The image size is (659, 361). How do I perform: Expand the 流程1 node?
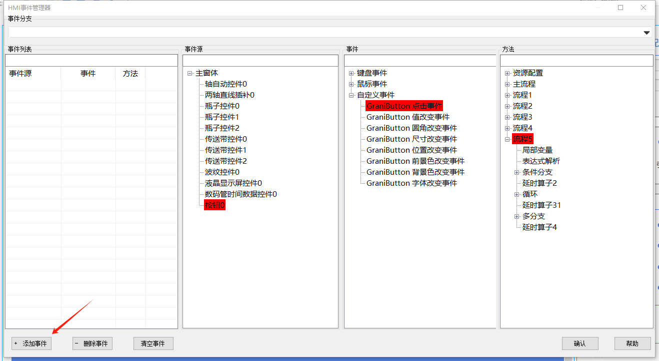(507, 95)
